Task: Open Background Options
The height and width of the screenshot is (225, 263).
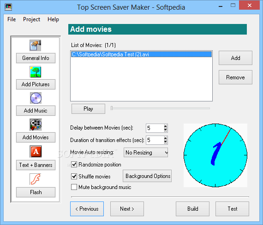Action: (x=147, y=176)
